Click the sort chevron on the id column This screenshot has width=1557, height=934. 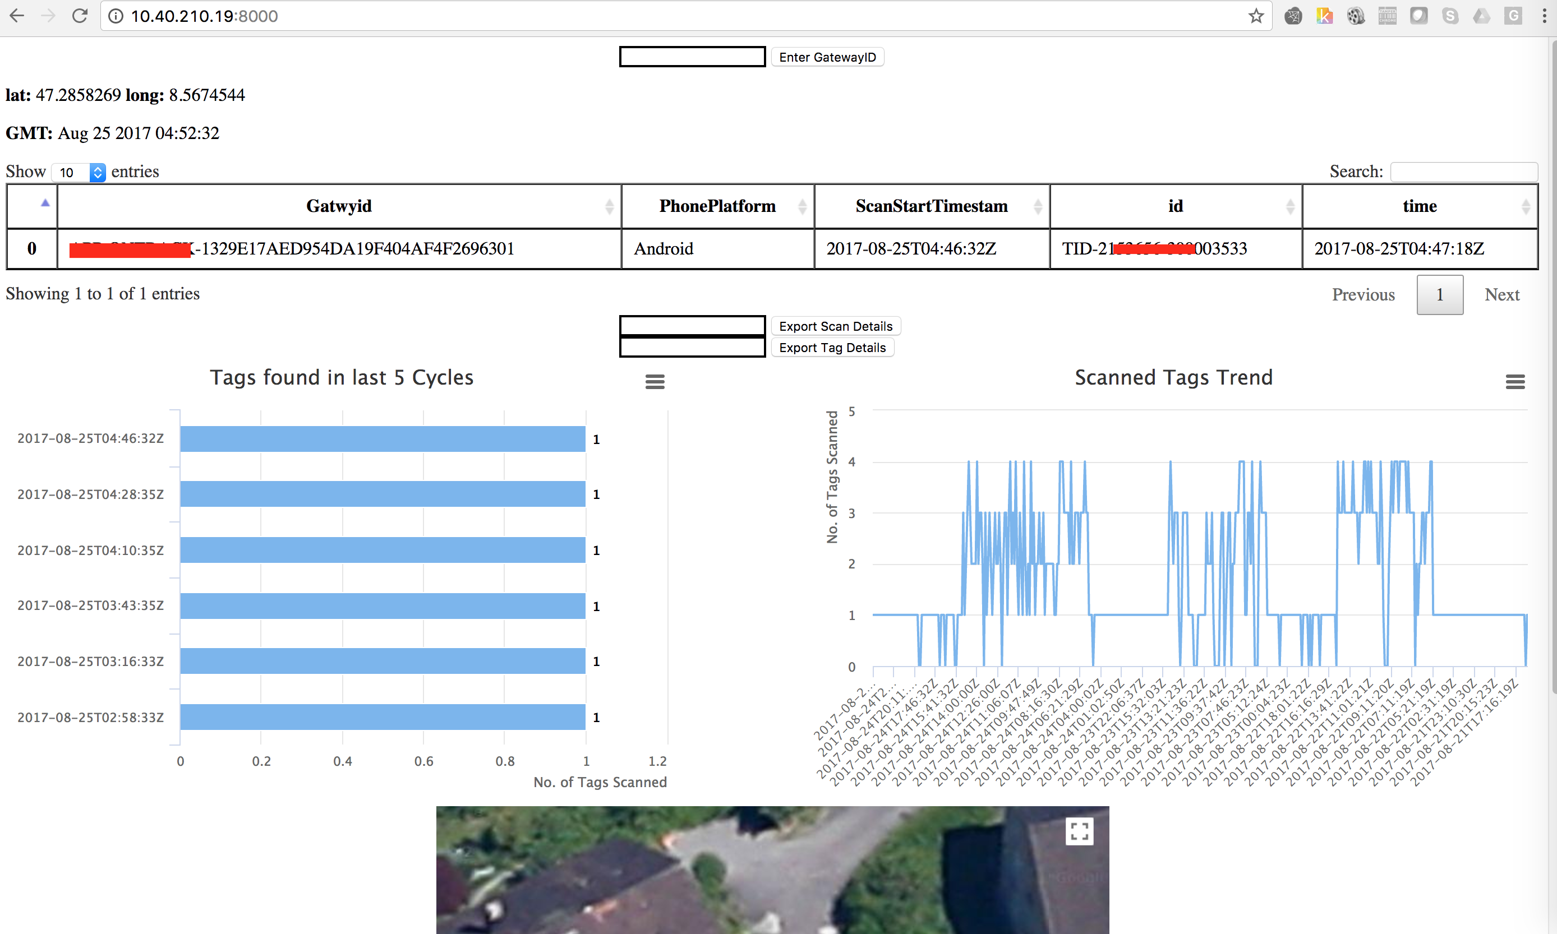pyautogui.click(x=1289, y=206)
